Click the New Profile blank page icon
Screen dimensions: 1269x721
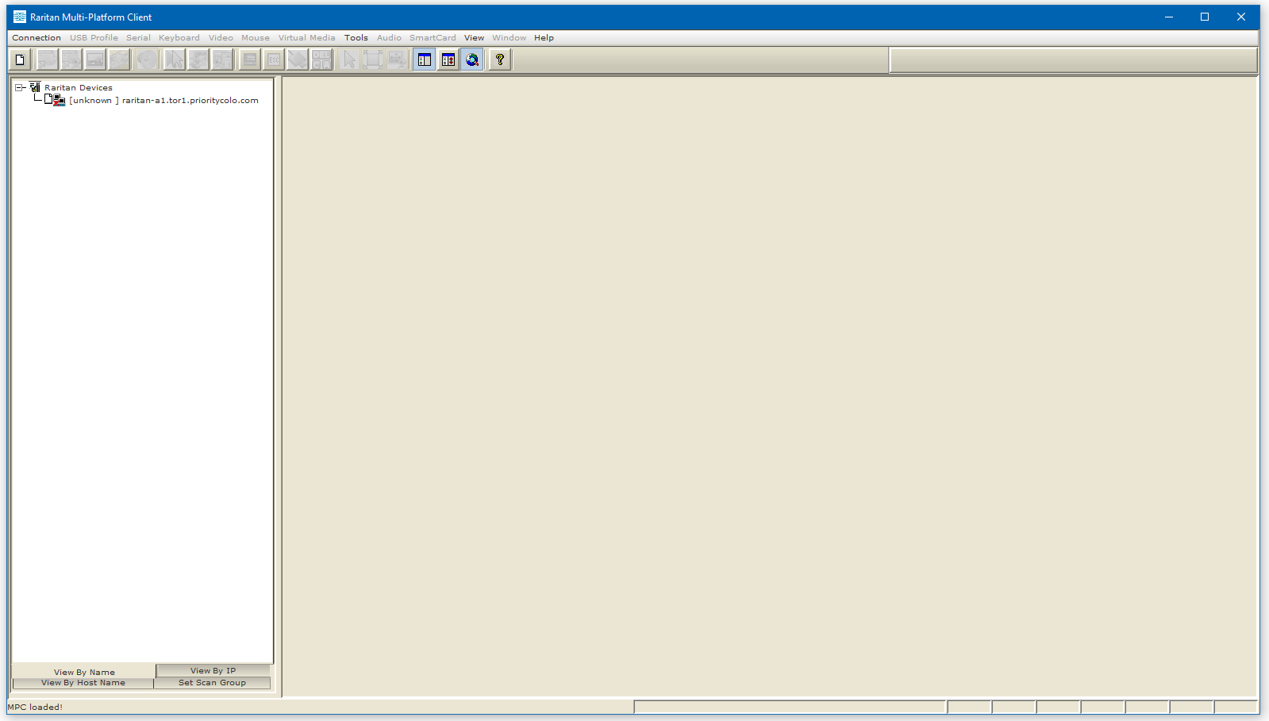click(x=20, y=59)
